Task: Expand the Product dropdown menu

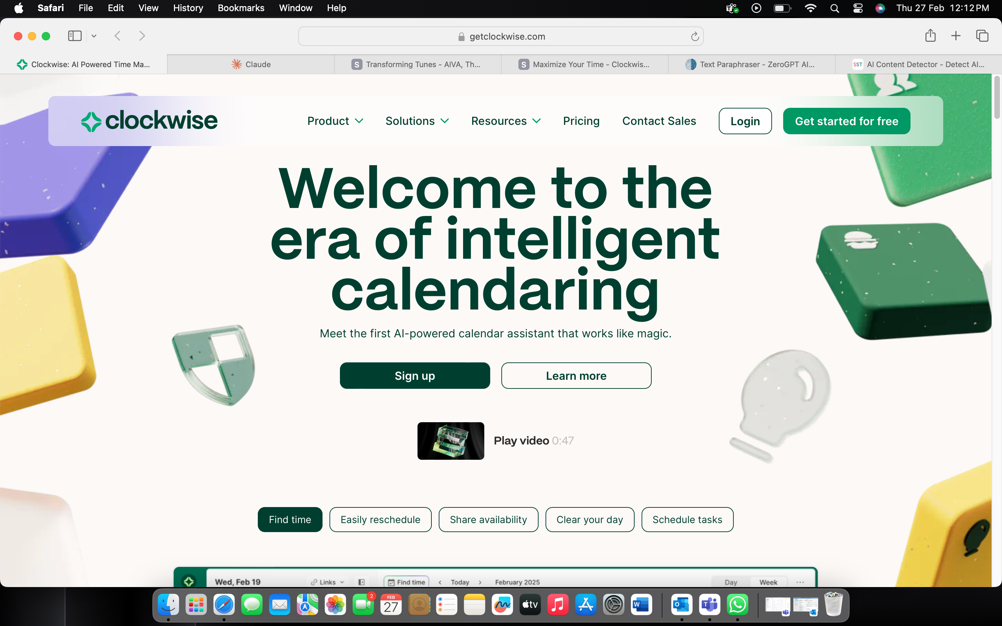Action: pyautogui.click(x=335, y=121)
